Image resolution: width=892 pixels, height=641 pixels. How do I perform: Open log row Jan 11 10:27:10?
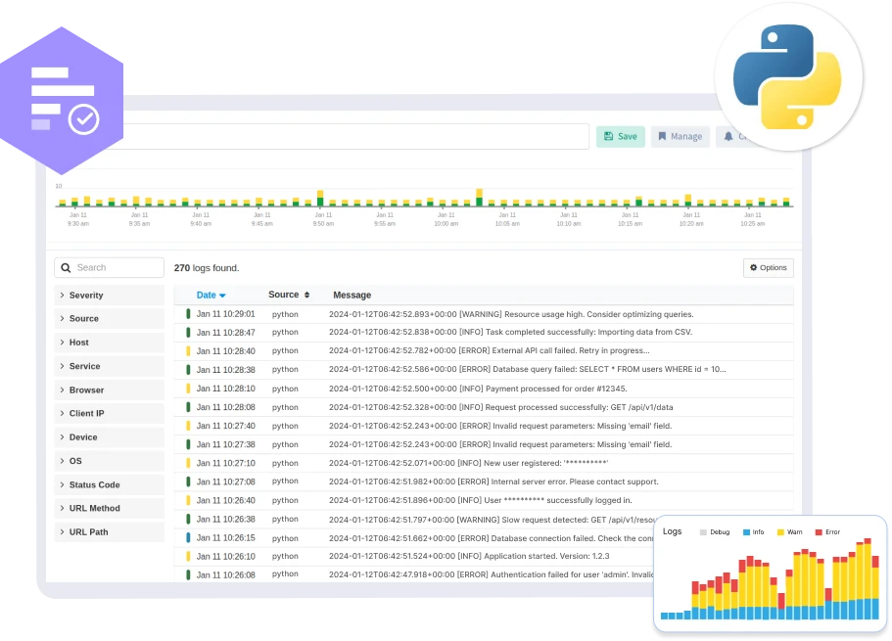pos(484,463)
